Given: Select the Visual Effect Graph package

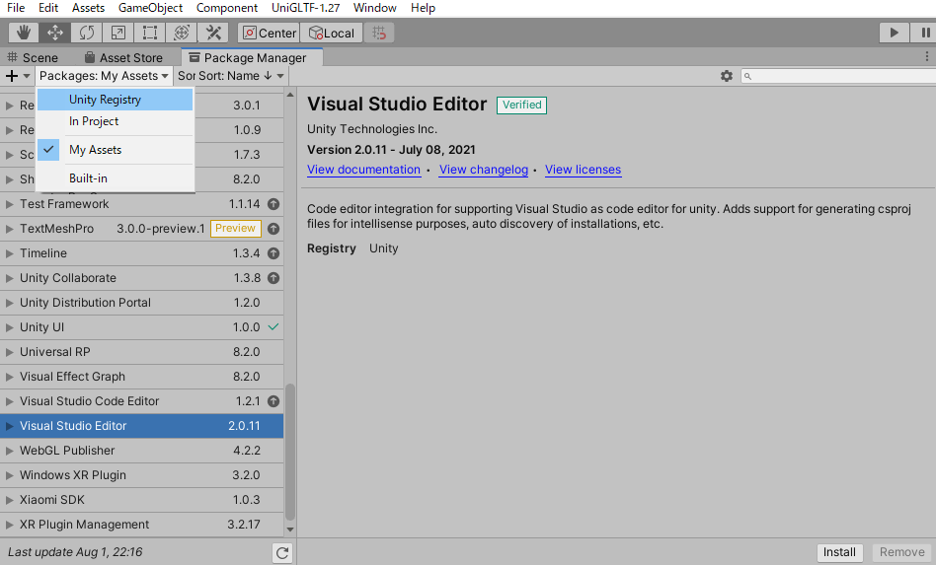Looking at the screenshot, I should (x=141, y=376).
